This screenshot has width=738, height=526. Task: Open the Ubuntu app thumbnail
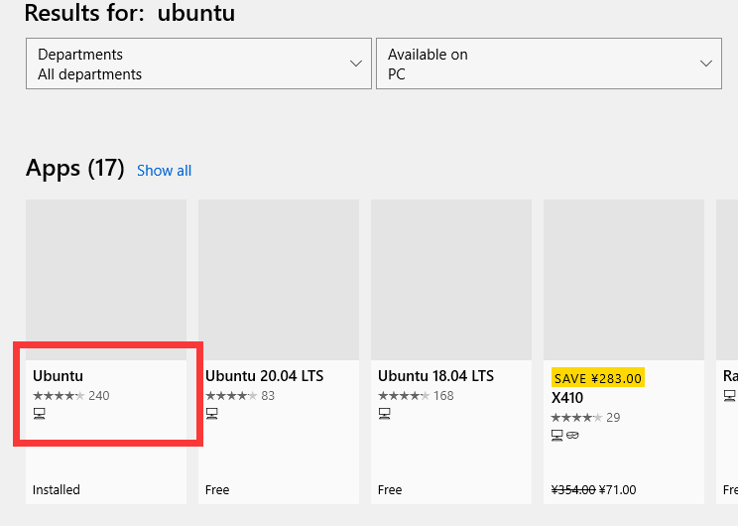click(x=106, y=280)
